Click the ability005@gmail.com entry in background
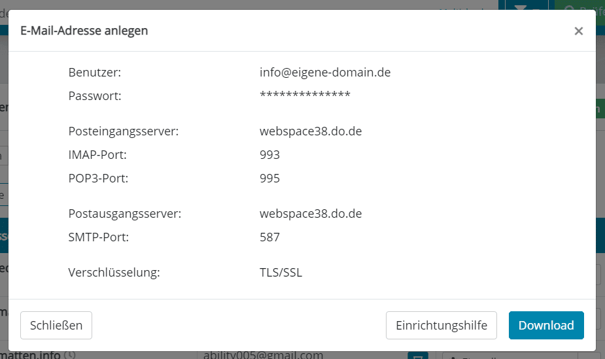Screen dimensions: 605x359 263,355
